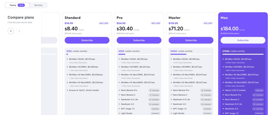Click Master plan Nano Banana 2 2K Unlimited badge
This screenshot has height=115, width=270.
206,95
